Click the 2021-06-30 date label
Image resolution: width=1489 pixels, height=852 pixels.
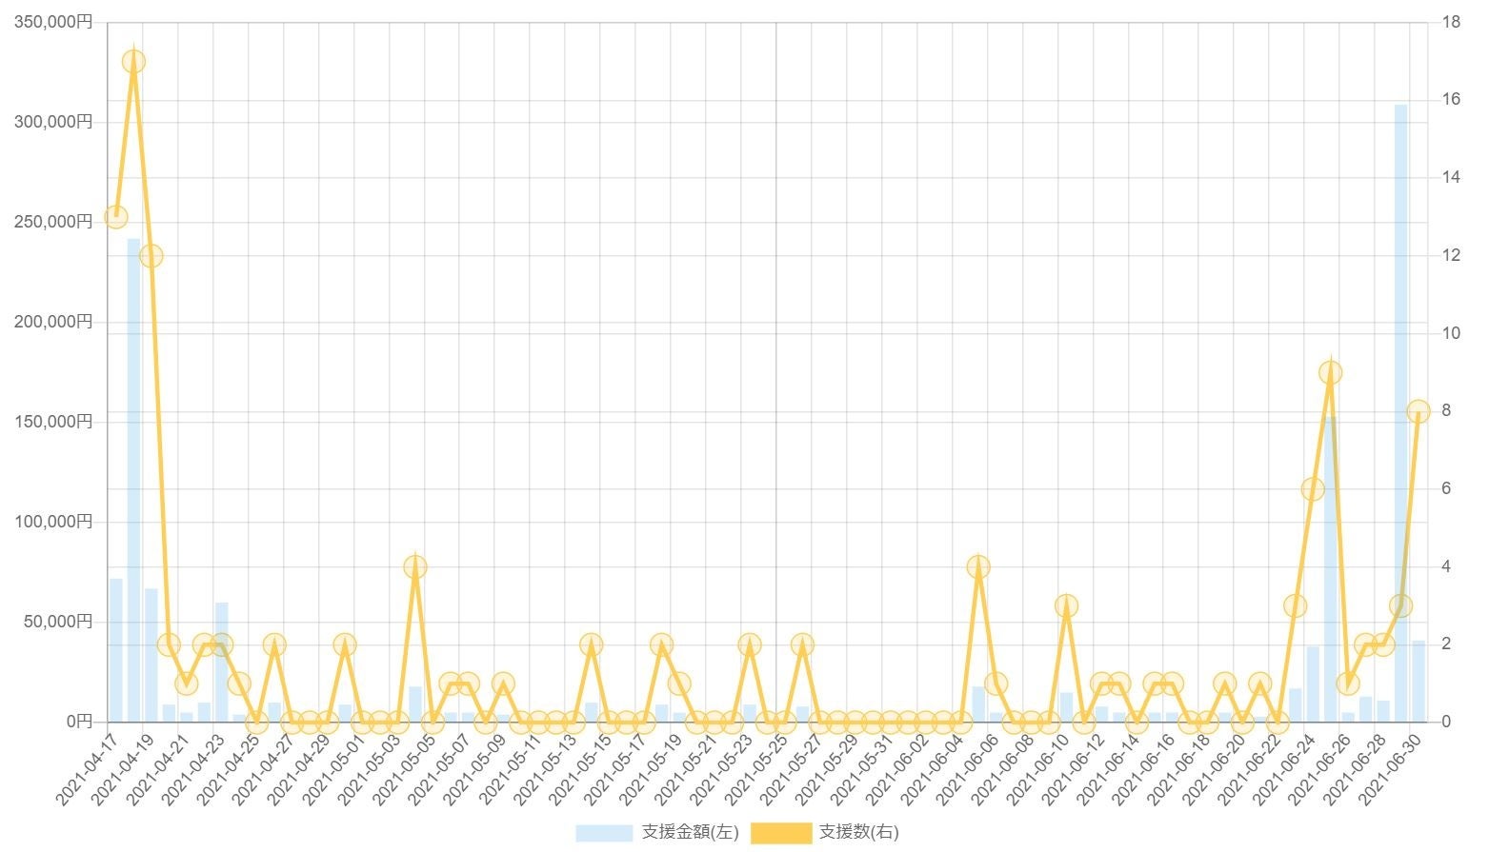(1389, 769)
